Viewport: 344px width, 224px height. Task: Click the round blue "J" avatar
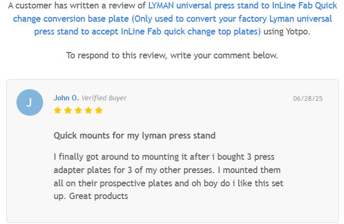pos(30,102)
